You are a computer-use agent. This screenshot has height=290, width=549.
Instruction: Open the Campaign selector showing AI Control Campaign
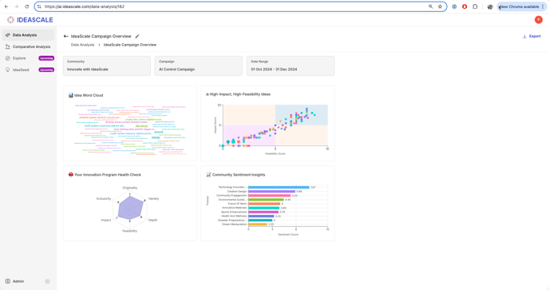click(199, 66)
